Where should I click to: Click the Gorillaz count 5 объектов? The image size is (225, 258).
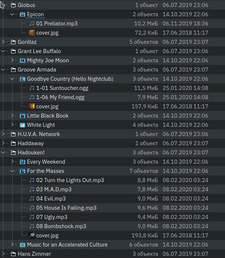[144, 42]
